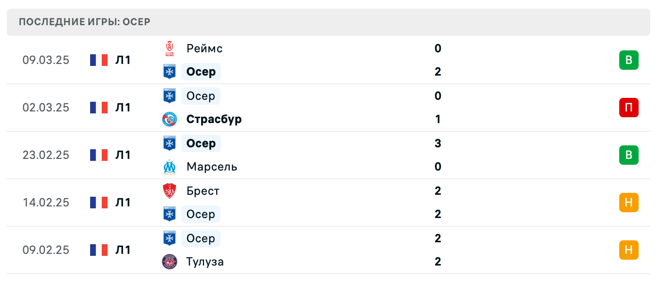Open the Осер team name in the Marseille match

[201, 143]
